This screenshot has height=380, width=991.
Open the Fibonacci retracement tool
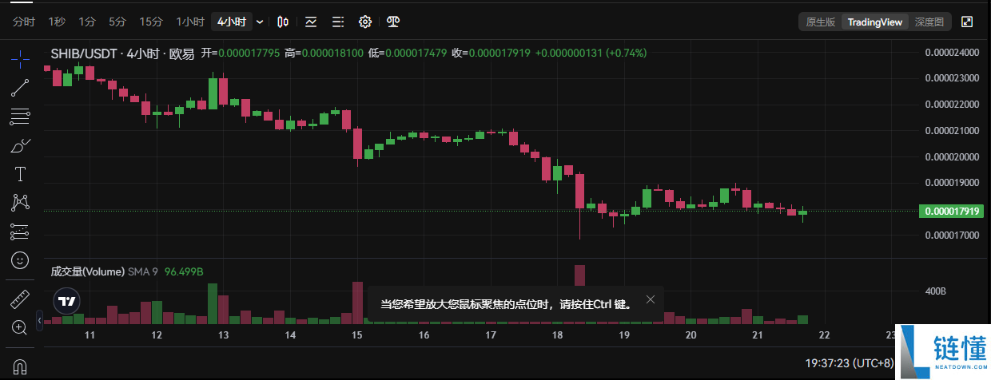pyautogui.click(x=20, y=117)
